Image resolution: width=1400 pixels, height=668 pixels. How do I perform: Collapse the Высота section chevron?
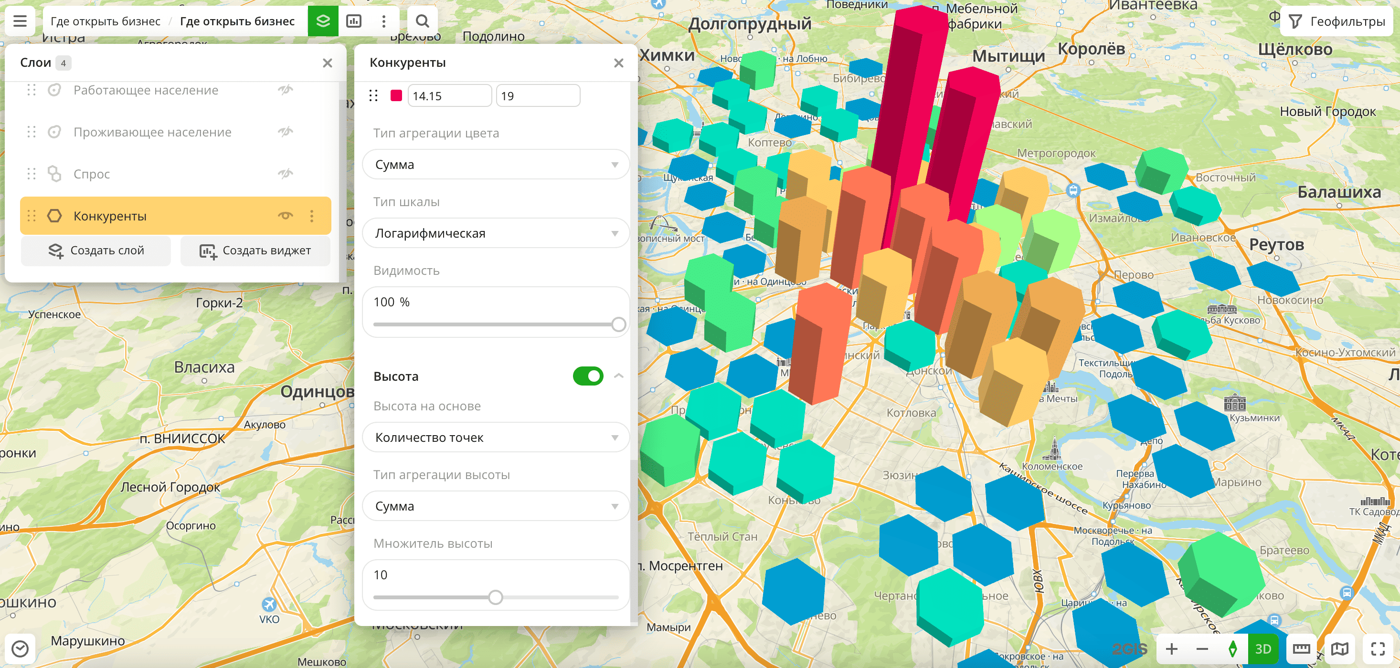(618, 376)
